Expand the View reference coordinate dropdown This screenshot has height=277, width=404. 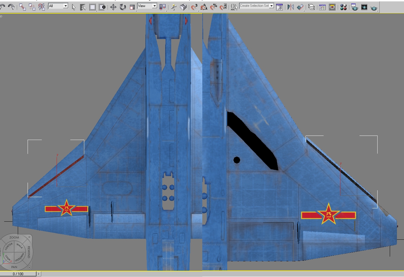point(147,6)
